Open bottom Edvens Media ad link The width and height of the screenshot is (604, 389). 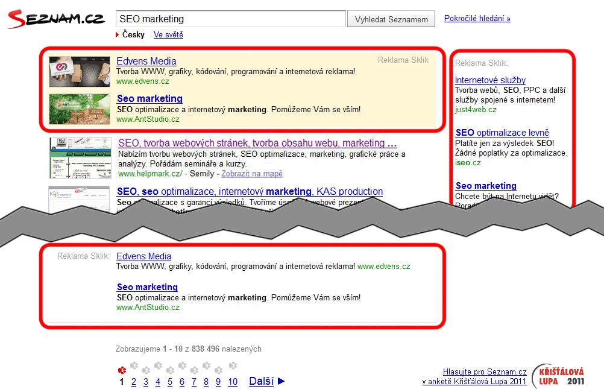143,256
